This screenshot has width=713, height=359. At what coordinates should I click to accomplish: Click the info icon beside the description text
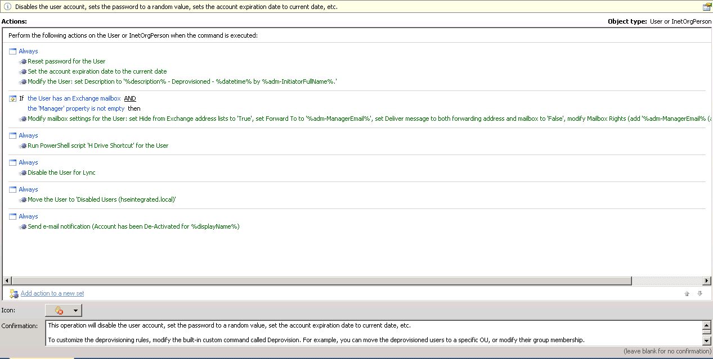click(x=7, y=7)
